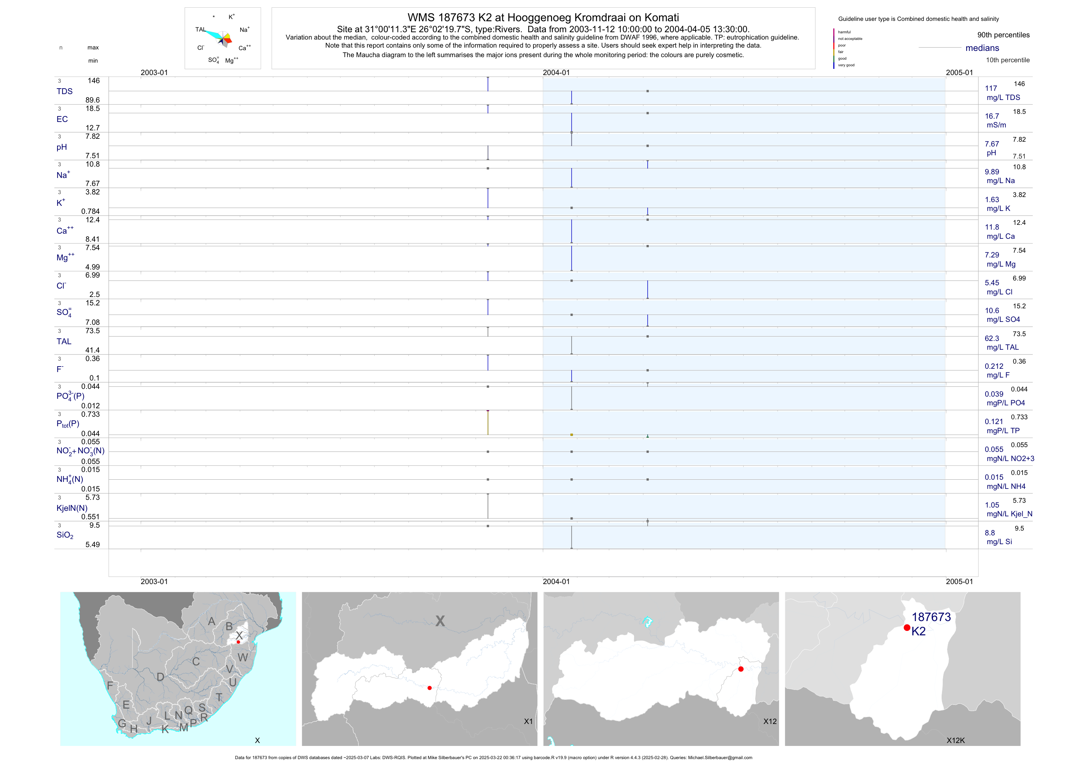Click the Ptot(P) coloured range bar
This screenshot has height=769, width=1087.
tap(488, 422)
